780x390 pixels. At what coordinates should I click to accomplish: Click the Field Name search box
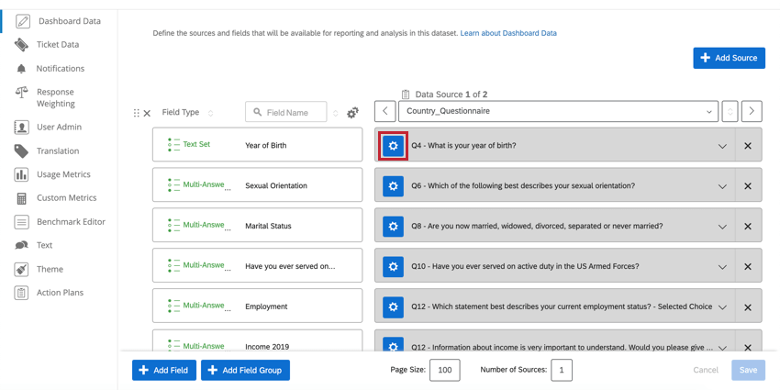tap(286, 112)
